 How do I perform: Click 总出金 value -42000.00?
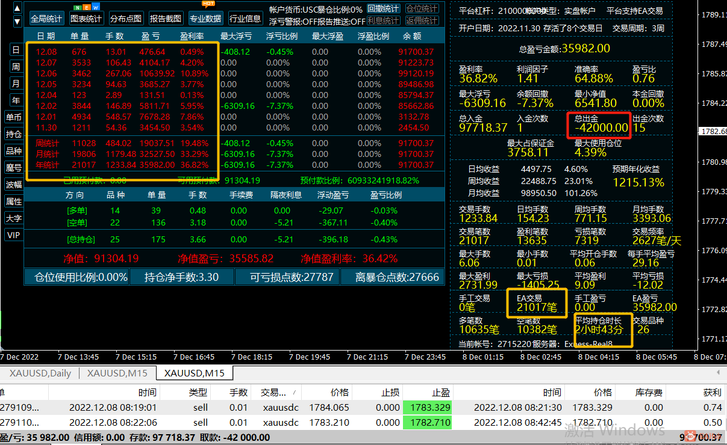(x=601, y=127)
